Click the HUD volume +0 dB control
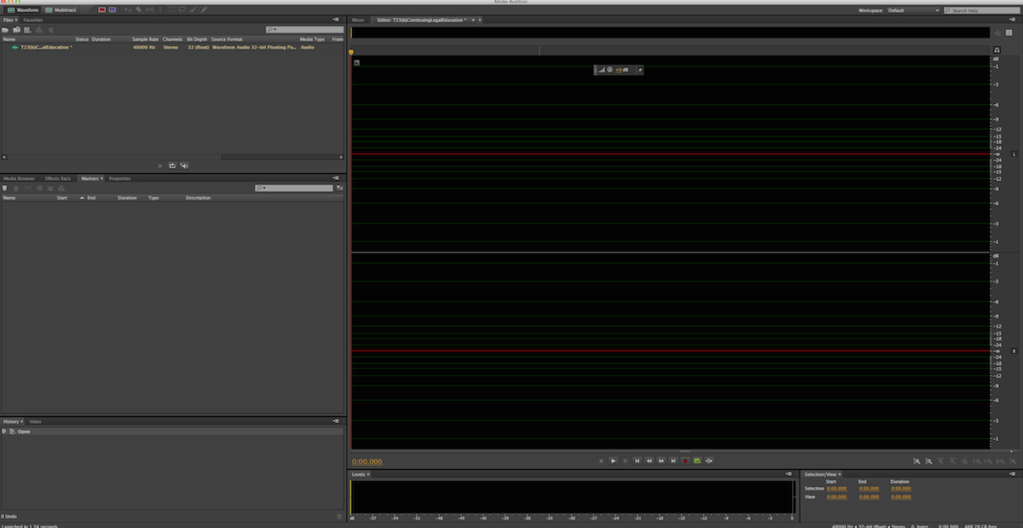This screenshot has width=1023, height=528. 621,69
